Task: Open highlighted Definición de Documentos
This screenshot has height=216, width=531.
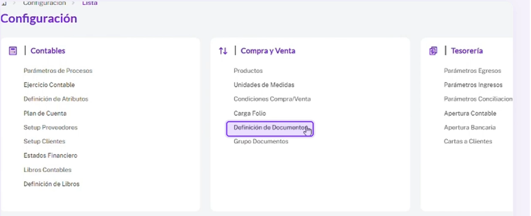Action: pos(270,129)
